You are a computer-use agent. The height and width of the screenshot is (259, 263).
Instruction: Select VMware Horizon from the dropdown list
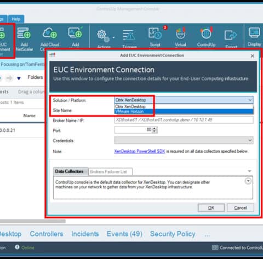(184, 111)
